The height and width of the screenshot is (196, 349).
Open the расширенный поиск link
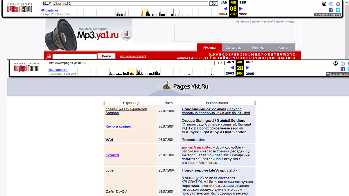(x=133, y=56)
